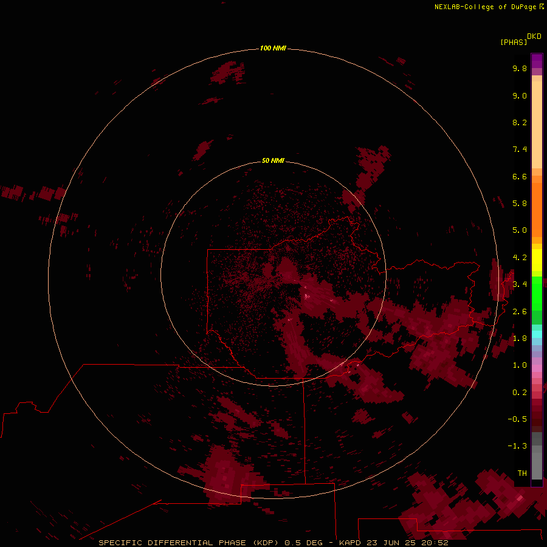
Task: Click the 5.8 legend value
Action: tap(520, 204)
